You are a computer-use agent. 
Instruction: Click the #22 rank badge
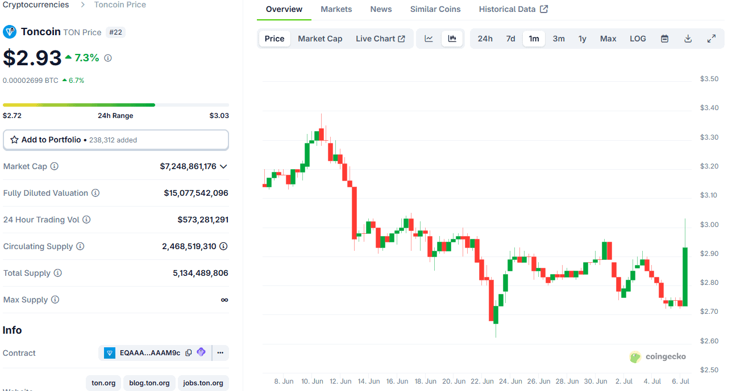[x=115, y=32]
